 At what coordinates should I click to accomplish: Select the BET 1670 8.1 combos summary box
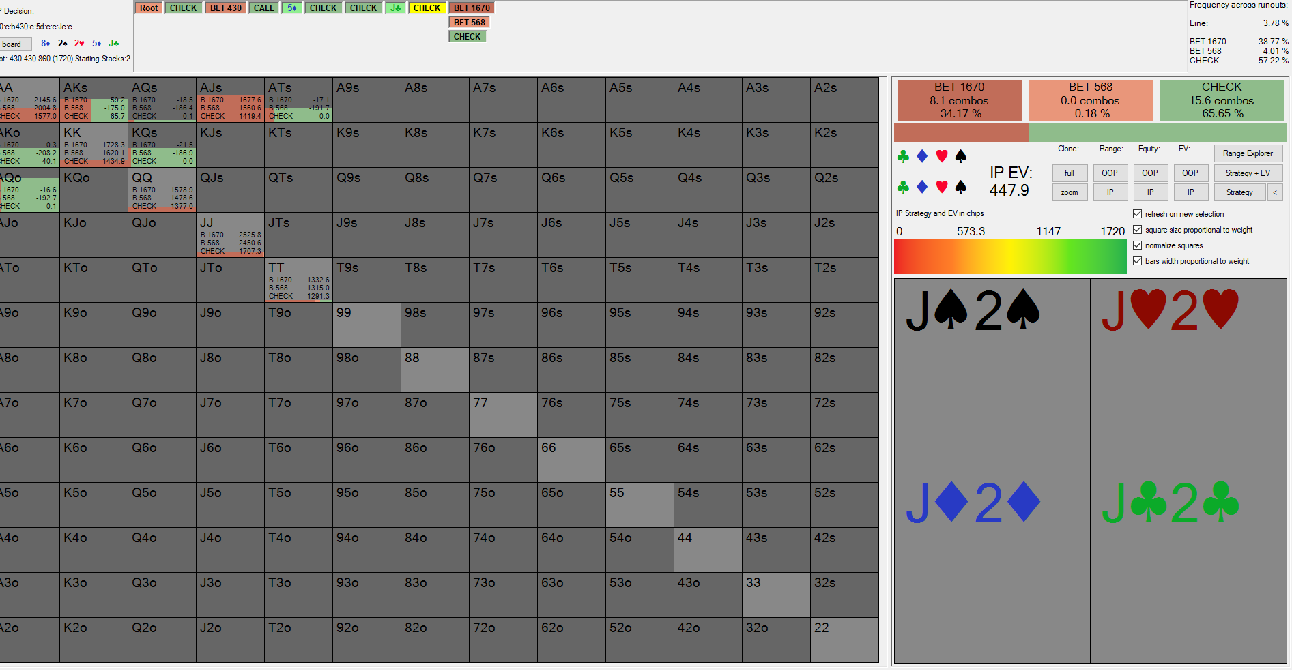[959, 100]
